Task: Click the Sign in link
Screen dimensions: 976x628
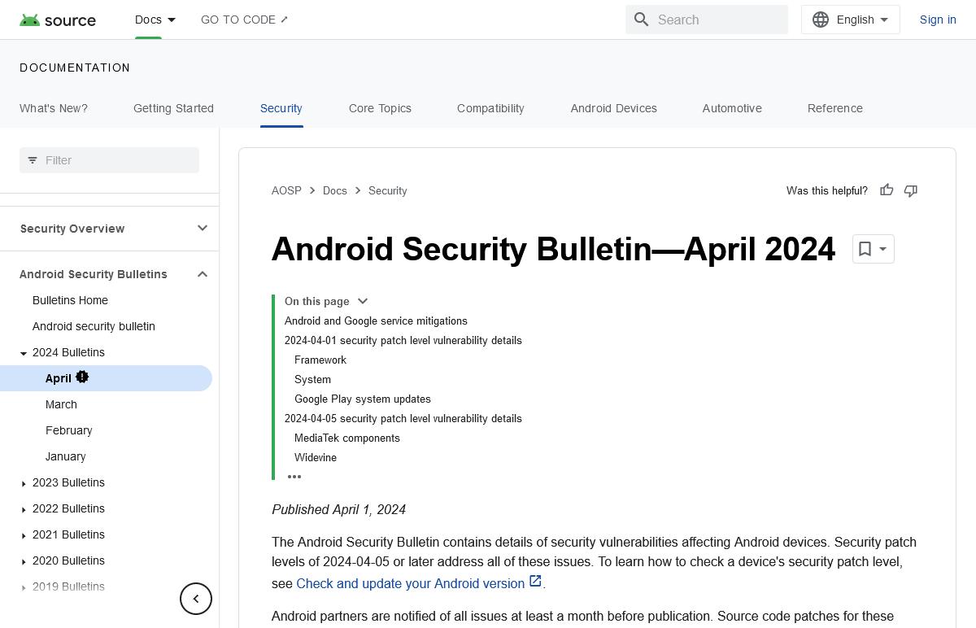Action: click(938, 20)
